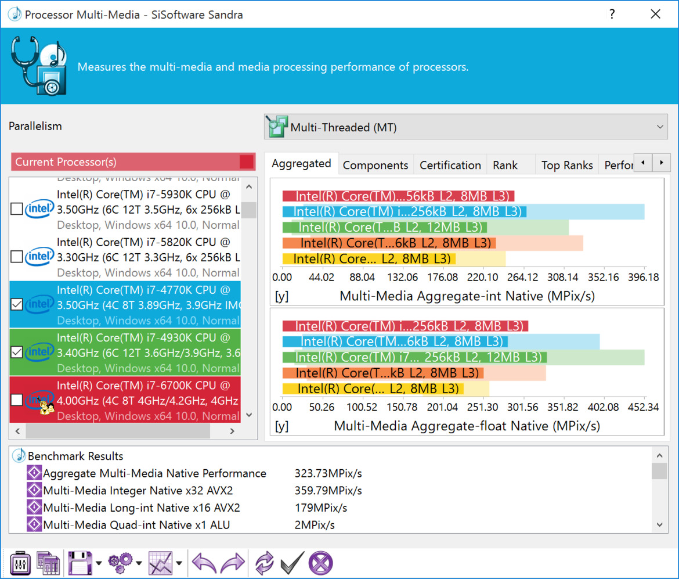The image size is (679, 579).
Task: Save results with the floppy disk icon
Action: (x=80, y=563)
